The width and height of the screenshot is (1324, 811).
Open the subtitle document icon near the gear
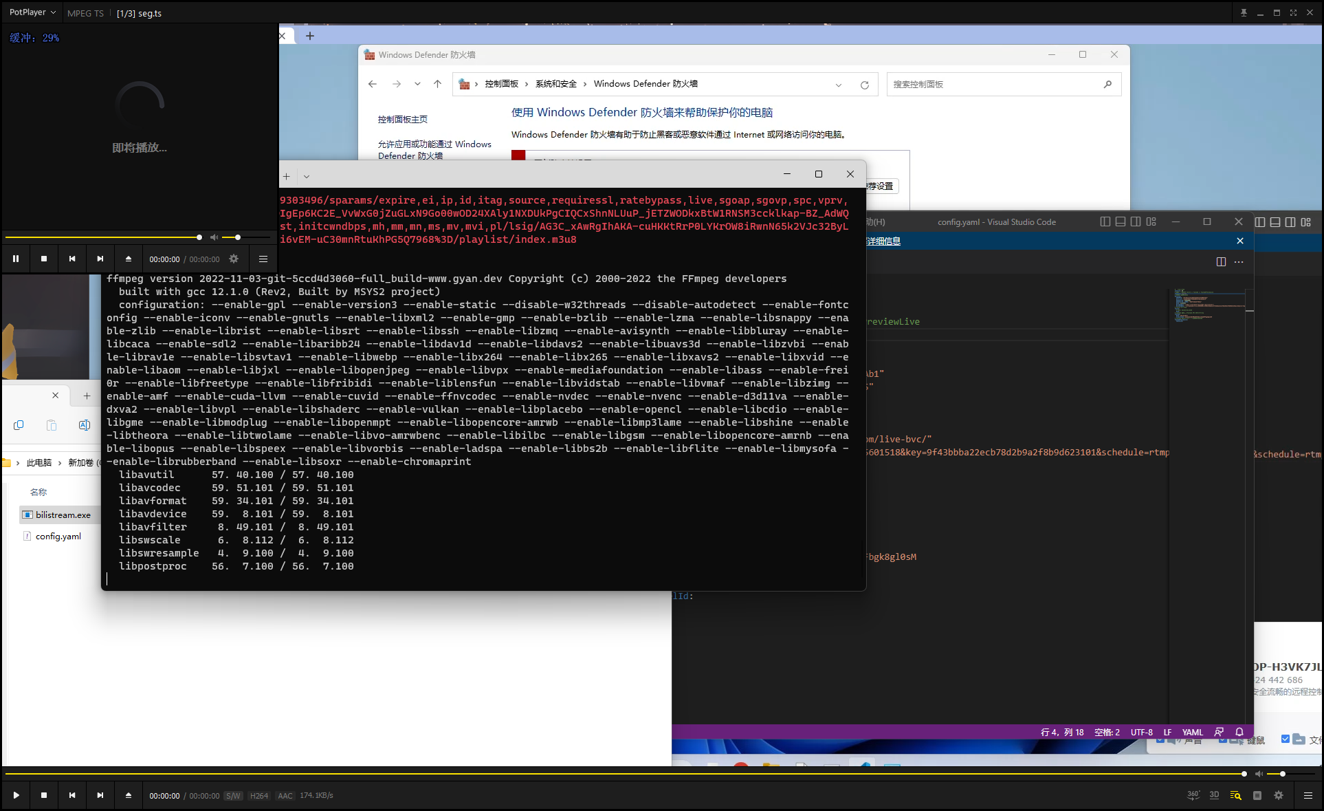(1257, 794)
